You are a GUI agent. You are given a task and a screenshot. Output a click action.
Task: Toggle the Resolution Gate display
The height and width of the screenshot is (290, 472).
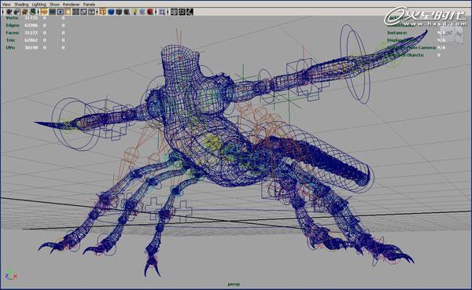[x=61, y=12]
